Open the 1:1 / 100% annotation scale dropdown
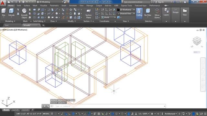 click(x=144, y=114)
